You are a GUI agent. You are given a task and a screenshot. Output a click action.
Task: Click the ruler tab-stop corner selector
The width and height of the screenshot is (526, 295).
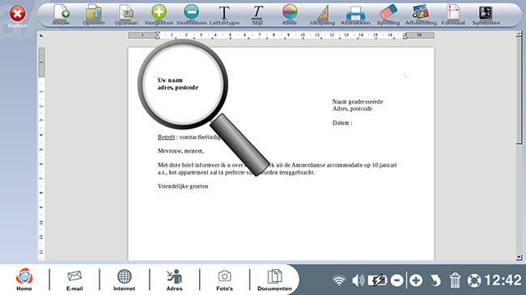pyautogui.click(x=41, y=36)
